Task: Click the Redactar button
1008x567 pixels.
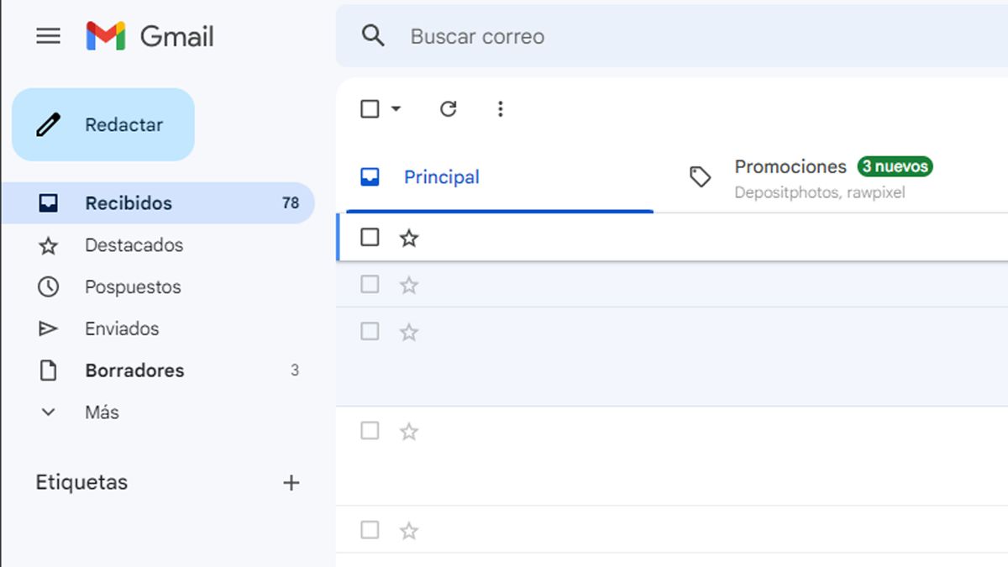Action: coord(102,123)
